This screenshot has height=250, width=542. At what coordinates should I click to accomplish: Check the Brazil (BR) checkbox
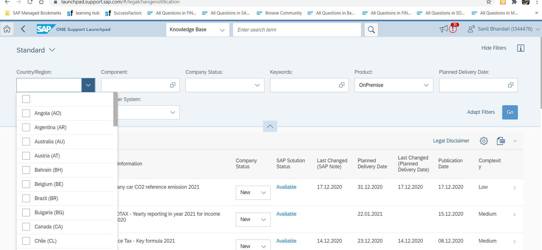pyautogui.click(x=26, y=198)
